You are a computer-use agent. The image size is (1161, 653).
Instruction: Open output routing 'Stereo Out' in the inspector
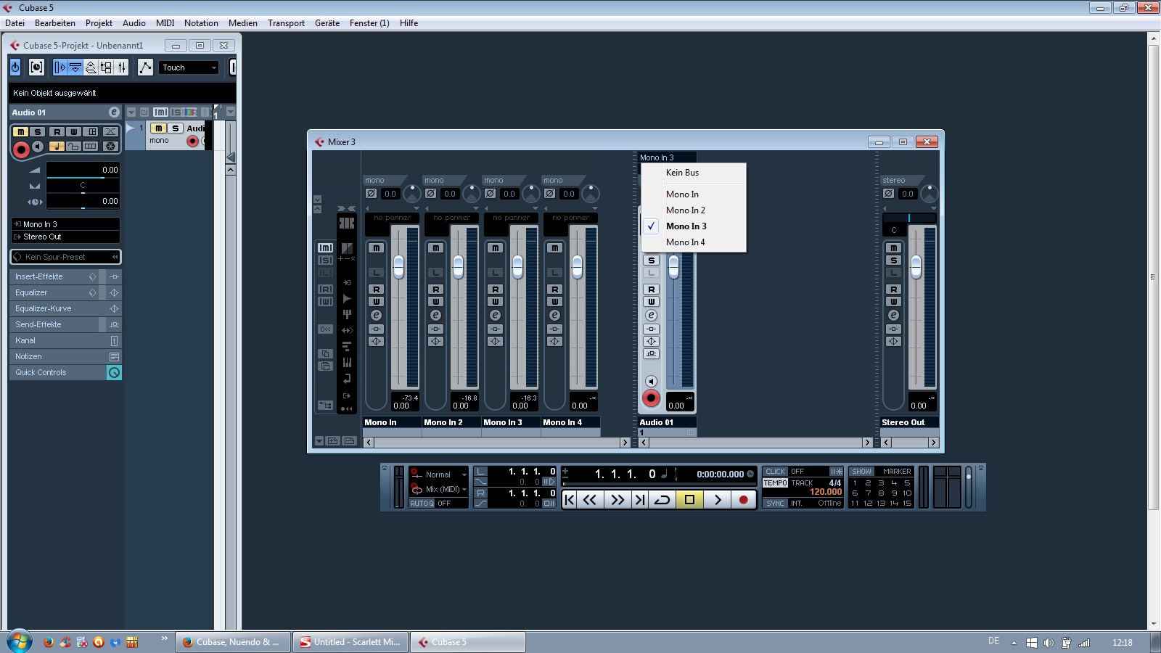click(x=65, y=237)
